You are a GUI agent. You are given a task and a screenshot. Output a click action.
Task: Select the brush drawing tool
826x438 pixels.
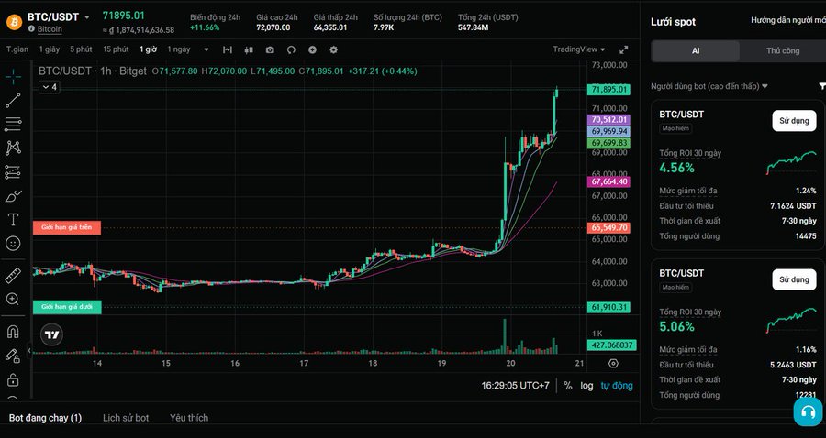pos(13,196)
